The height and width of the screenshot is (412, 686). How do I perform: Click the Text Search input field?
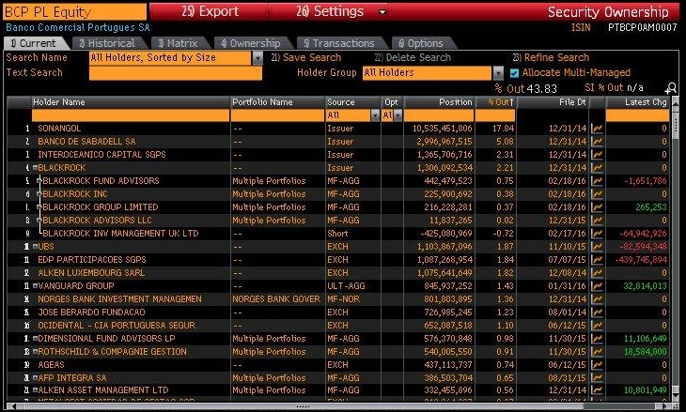(176, 73)
